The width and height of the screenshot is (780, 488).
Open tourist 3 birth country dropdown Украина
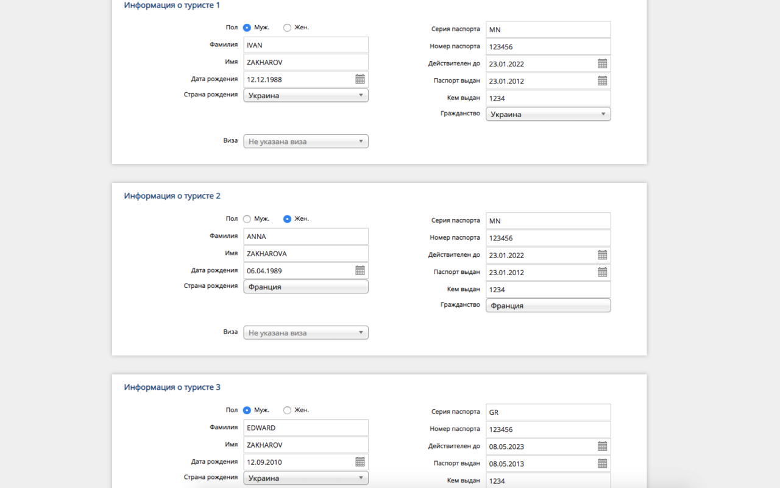pyautogui.click(x=306, y=478)
